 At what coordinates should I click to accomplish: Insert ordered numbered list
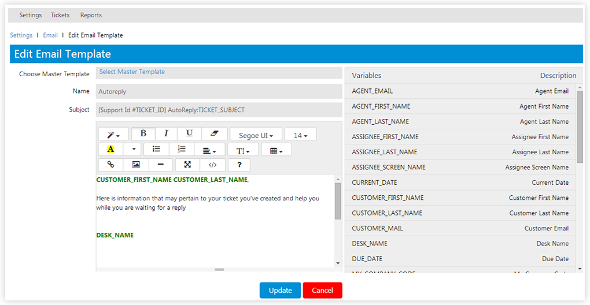click(x=182, y=149)
